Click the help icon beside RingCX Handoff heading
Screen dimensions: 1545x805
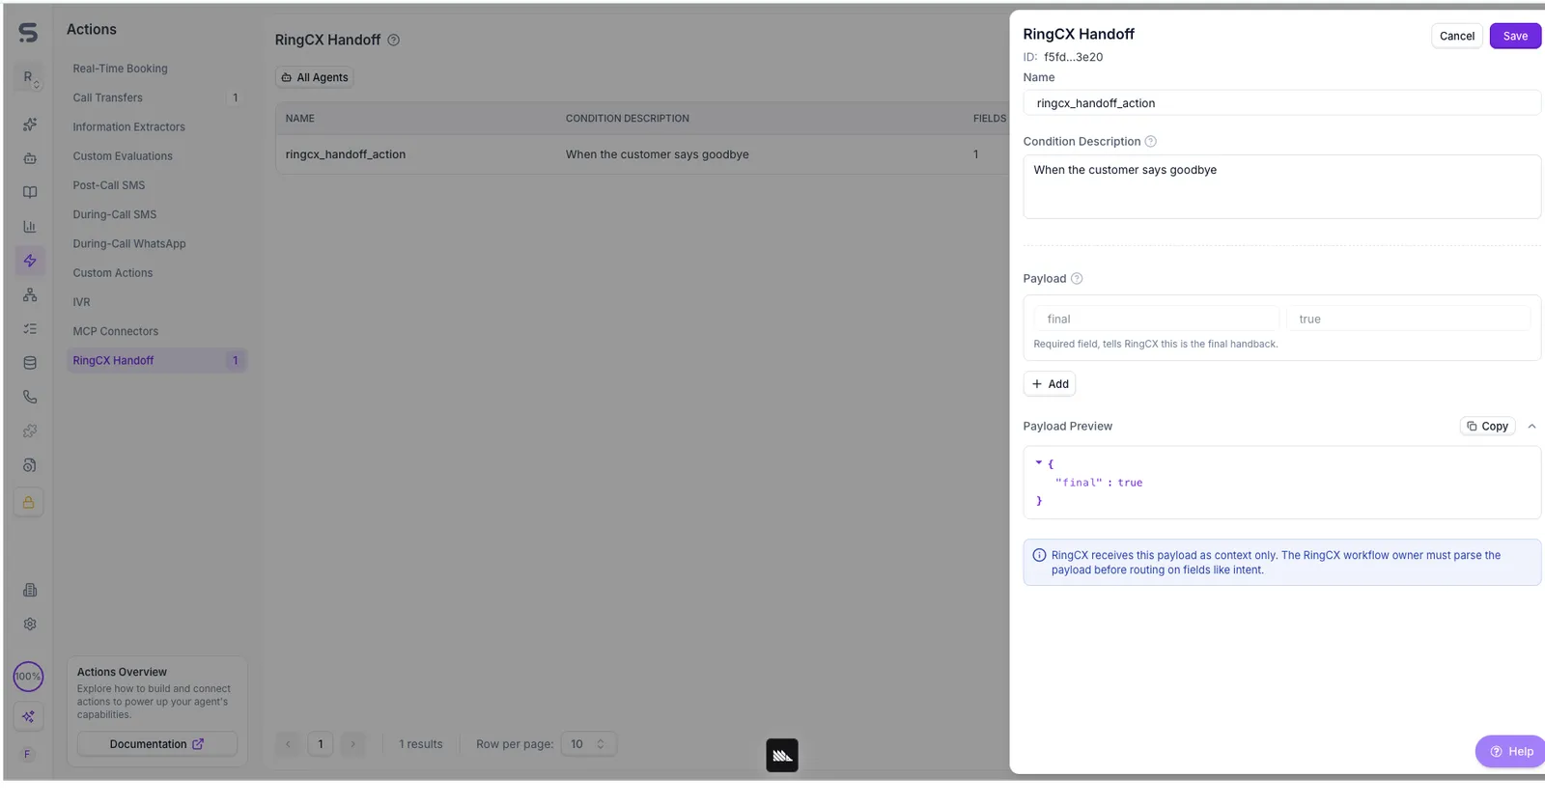coord(394,40)
